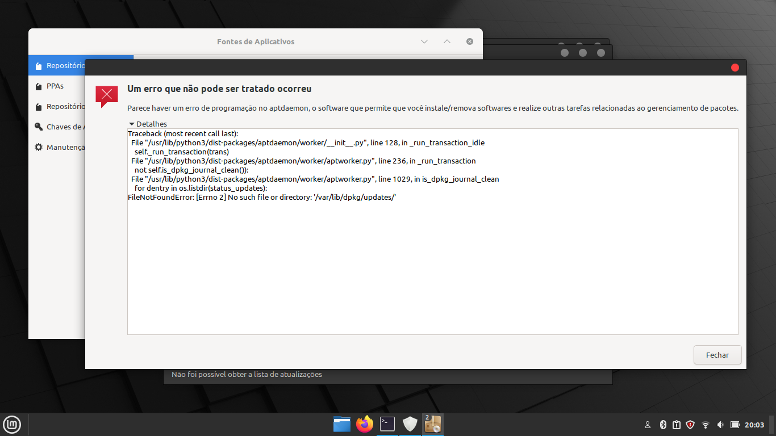This screenshot has height=436, width=776.
Task: Close the error dialog with the red button
Action: click(735, 68)
